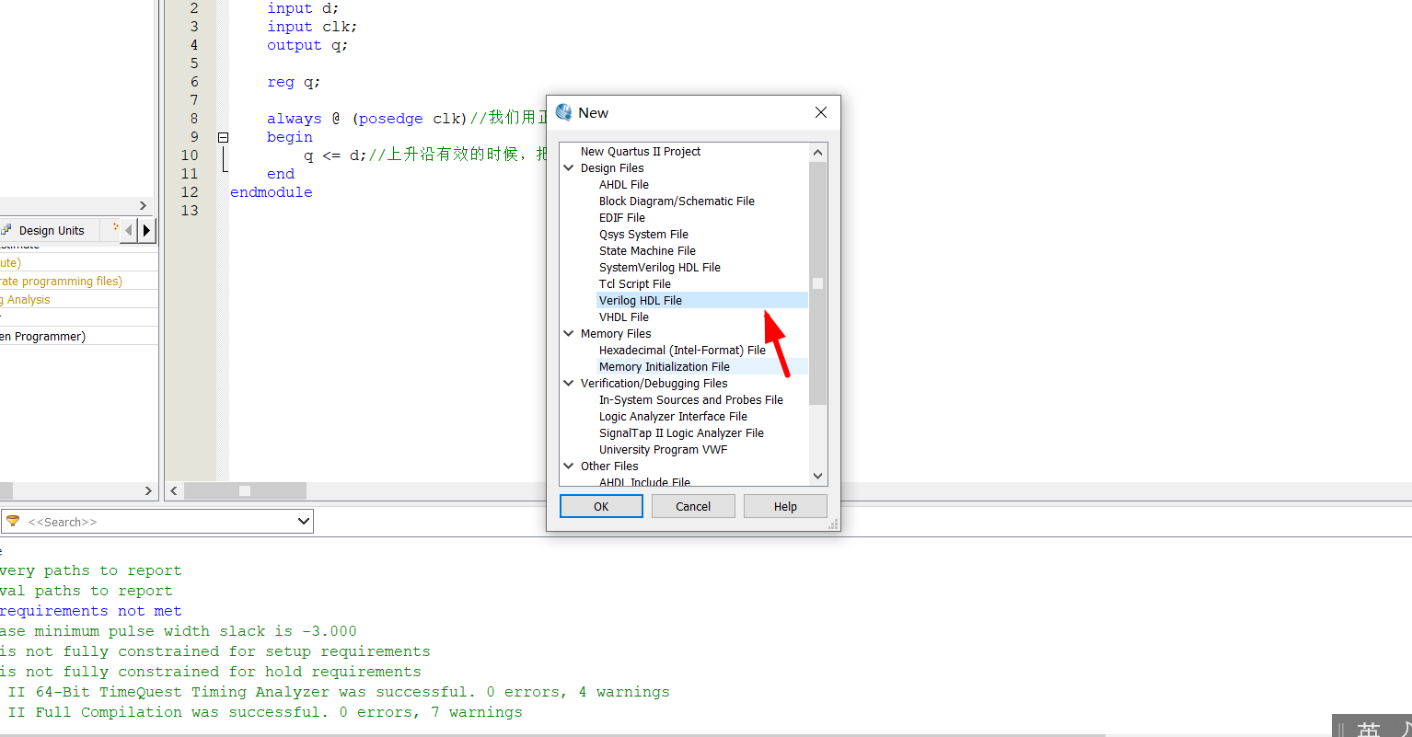Screen dimensions: 1412x737
Task: Open the Search dropdown arrow in messages pane
Action: pos(304,522)
